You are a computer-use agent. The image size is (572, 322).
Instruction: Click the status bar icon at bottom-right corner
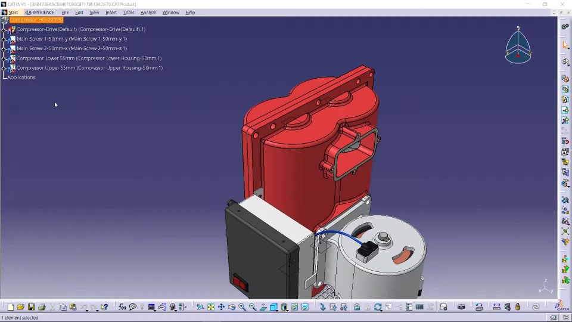pos(566,318)
